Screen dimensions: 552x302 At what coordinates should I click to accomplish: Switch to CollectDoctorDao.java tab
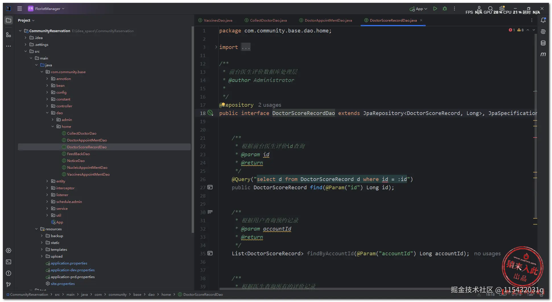(266, 20)
